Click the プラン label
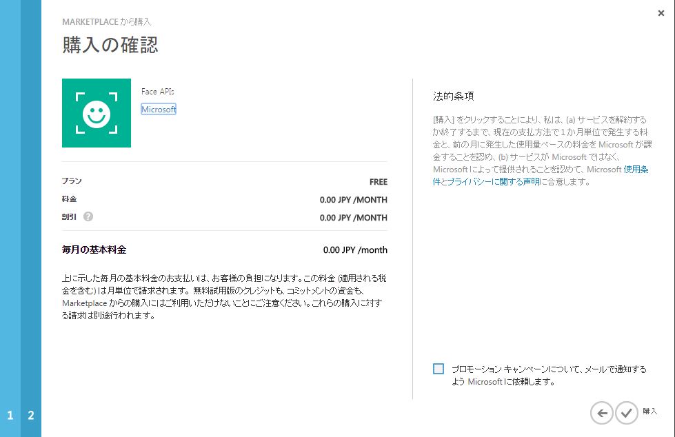 (72, 181)
